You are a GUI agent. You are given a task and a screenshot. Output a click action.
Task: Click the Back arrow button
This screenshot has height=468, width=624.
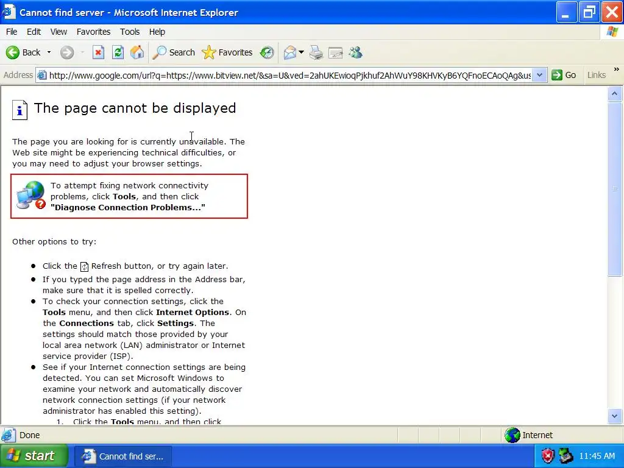click(23, 52)
